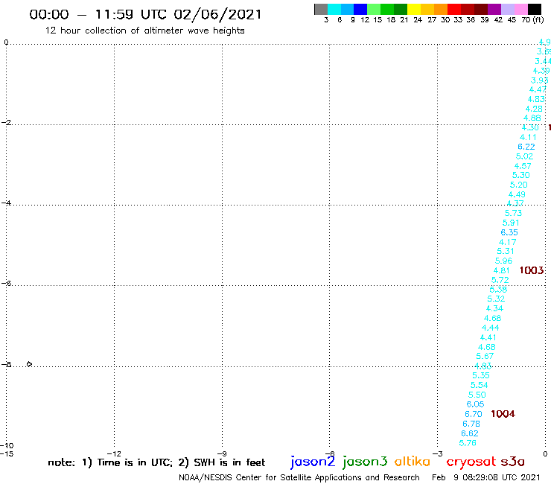
Task: Click the 5.50 reading
Action: click(x=477, y=395)
